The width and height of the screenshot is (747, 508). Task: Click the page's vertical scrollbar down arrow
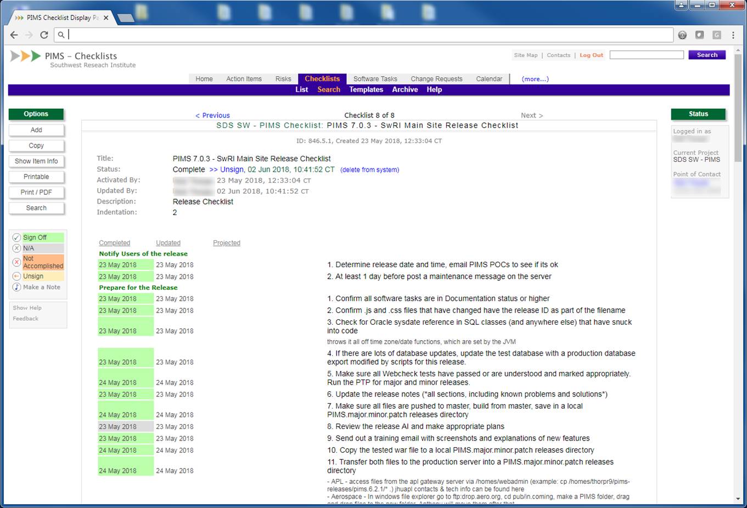[738, 499]
